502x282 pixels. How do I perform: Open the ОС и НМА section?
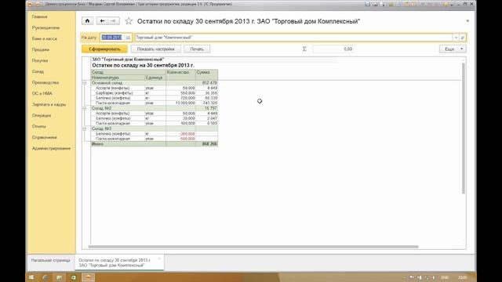tap(42, 93)
